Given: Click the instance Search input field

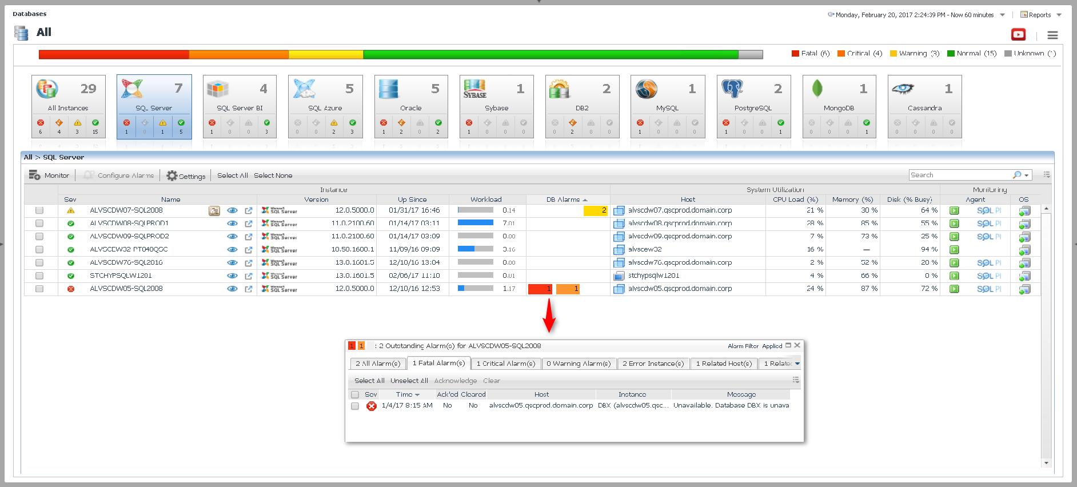Looking at the screenshot, I should 960,175.
